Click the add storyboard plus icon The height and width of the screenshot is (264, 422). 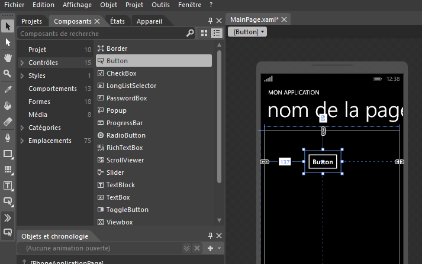point(211,249)
